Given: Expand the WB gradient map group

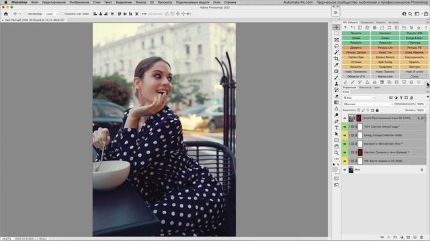Looking at the screenshot, I should [349, 161].
